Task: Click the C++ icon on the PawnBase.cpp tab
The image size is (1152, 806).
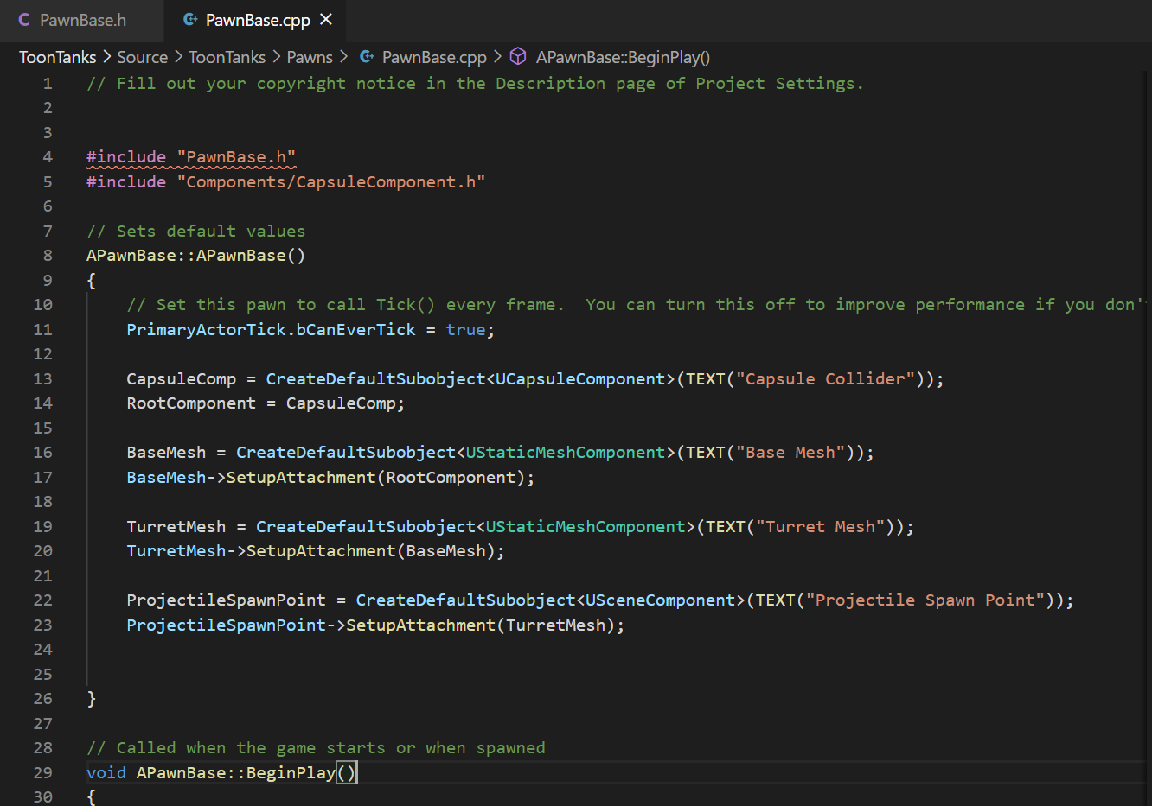Action: coord(190,20)
